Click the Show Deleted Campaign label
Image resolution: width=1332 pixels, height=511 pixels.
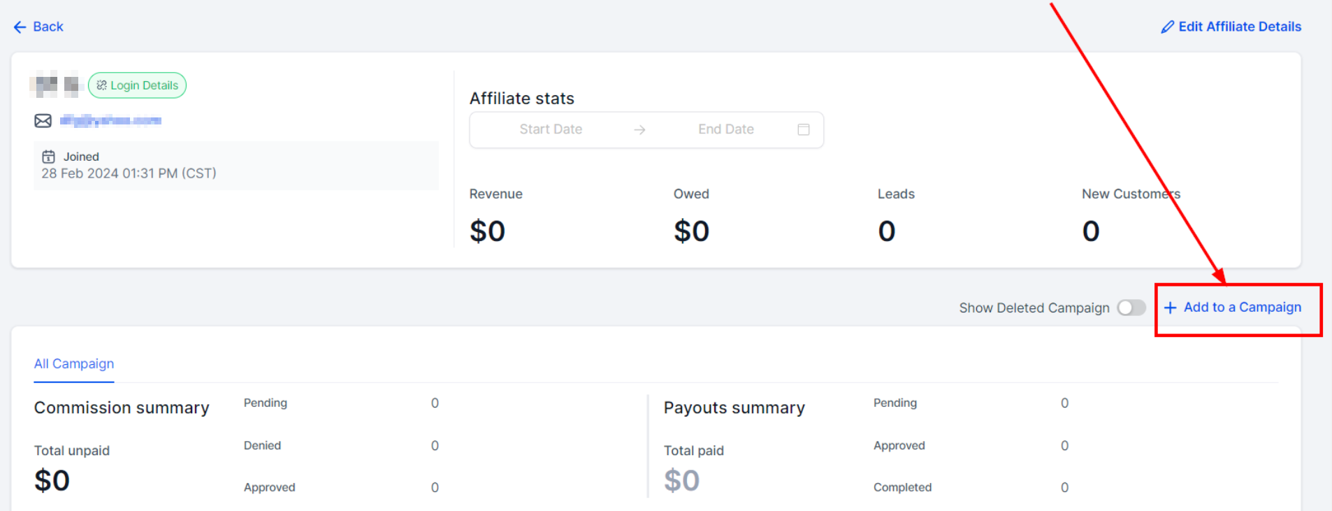click(1034, 308)
